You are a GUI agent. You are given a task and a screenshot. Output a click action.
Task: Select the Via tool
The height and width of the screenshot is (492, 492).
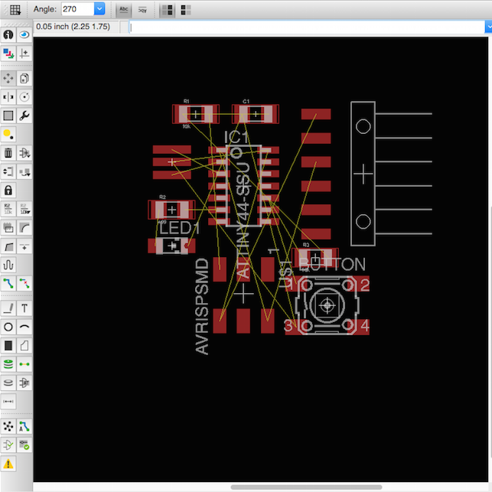pyautogui.click(x=8, y=364)
